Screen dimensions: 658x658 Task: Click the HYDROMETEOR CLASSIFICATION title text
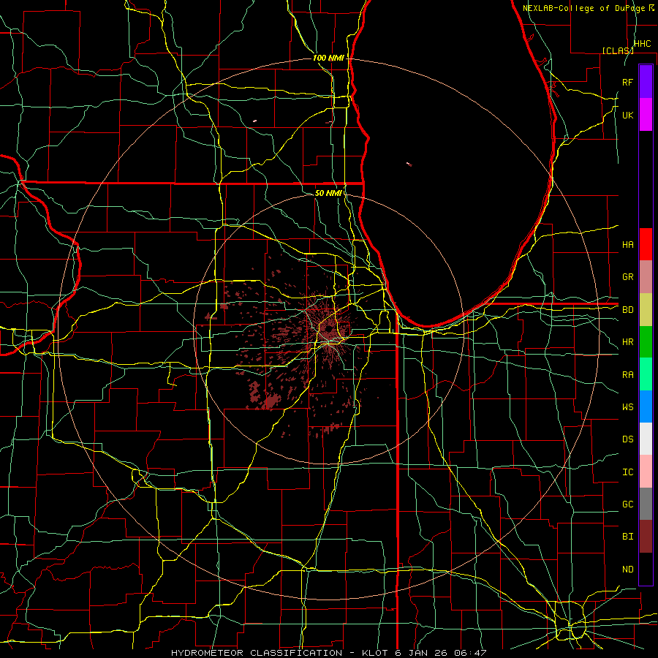(x=257, y=653)
